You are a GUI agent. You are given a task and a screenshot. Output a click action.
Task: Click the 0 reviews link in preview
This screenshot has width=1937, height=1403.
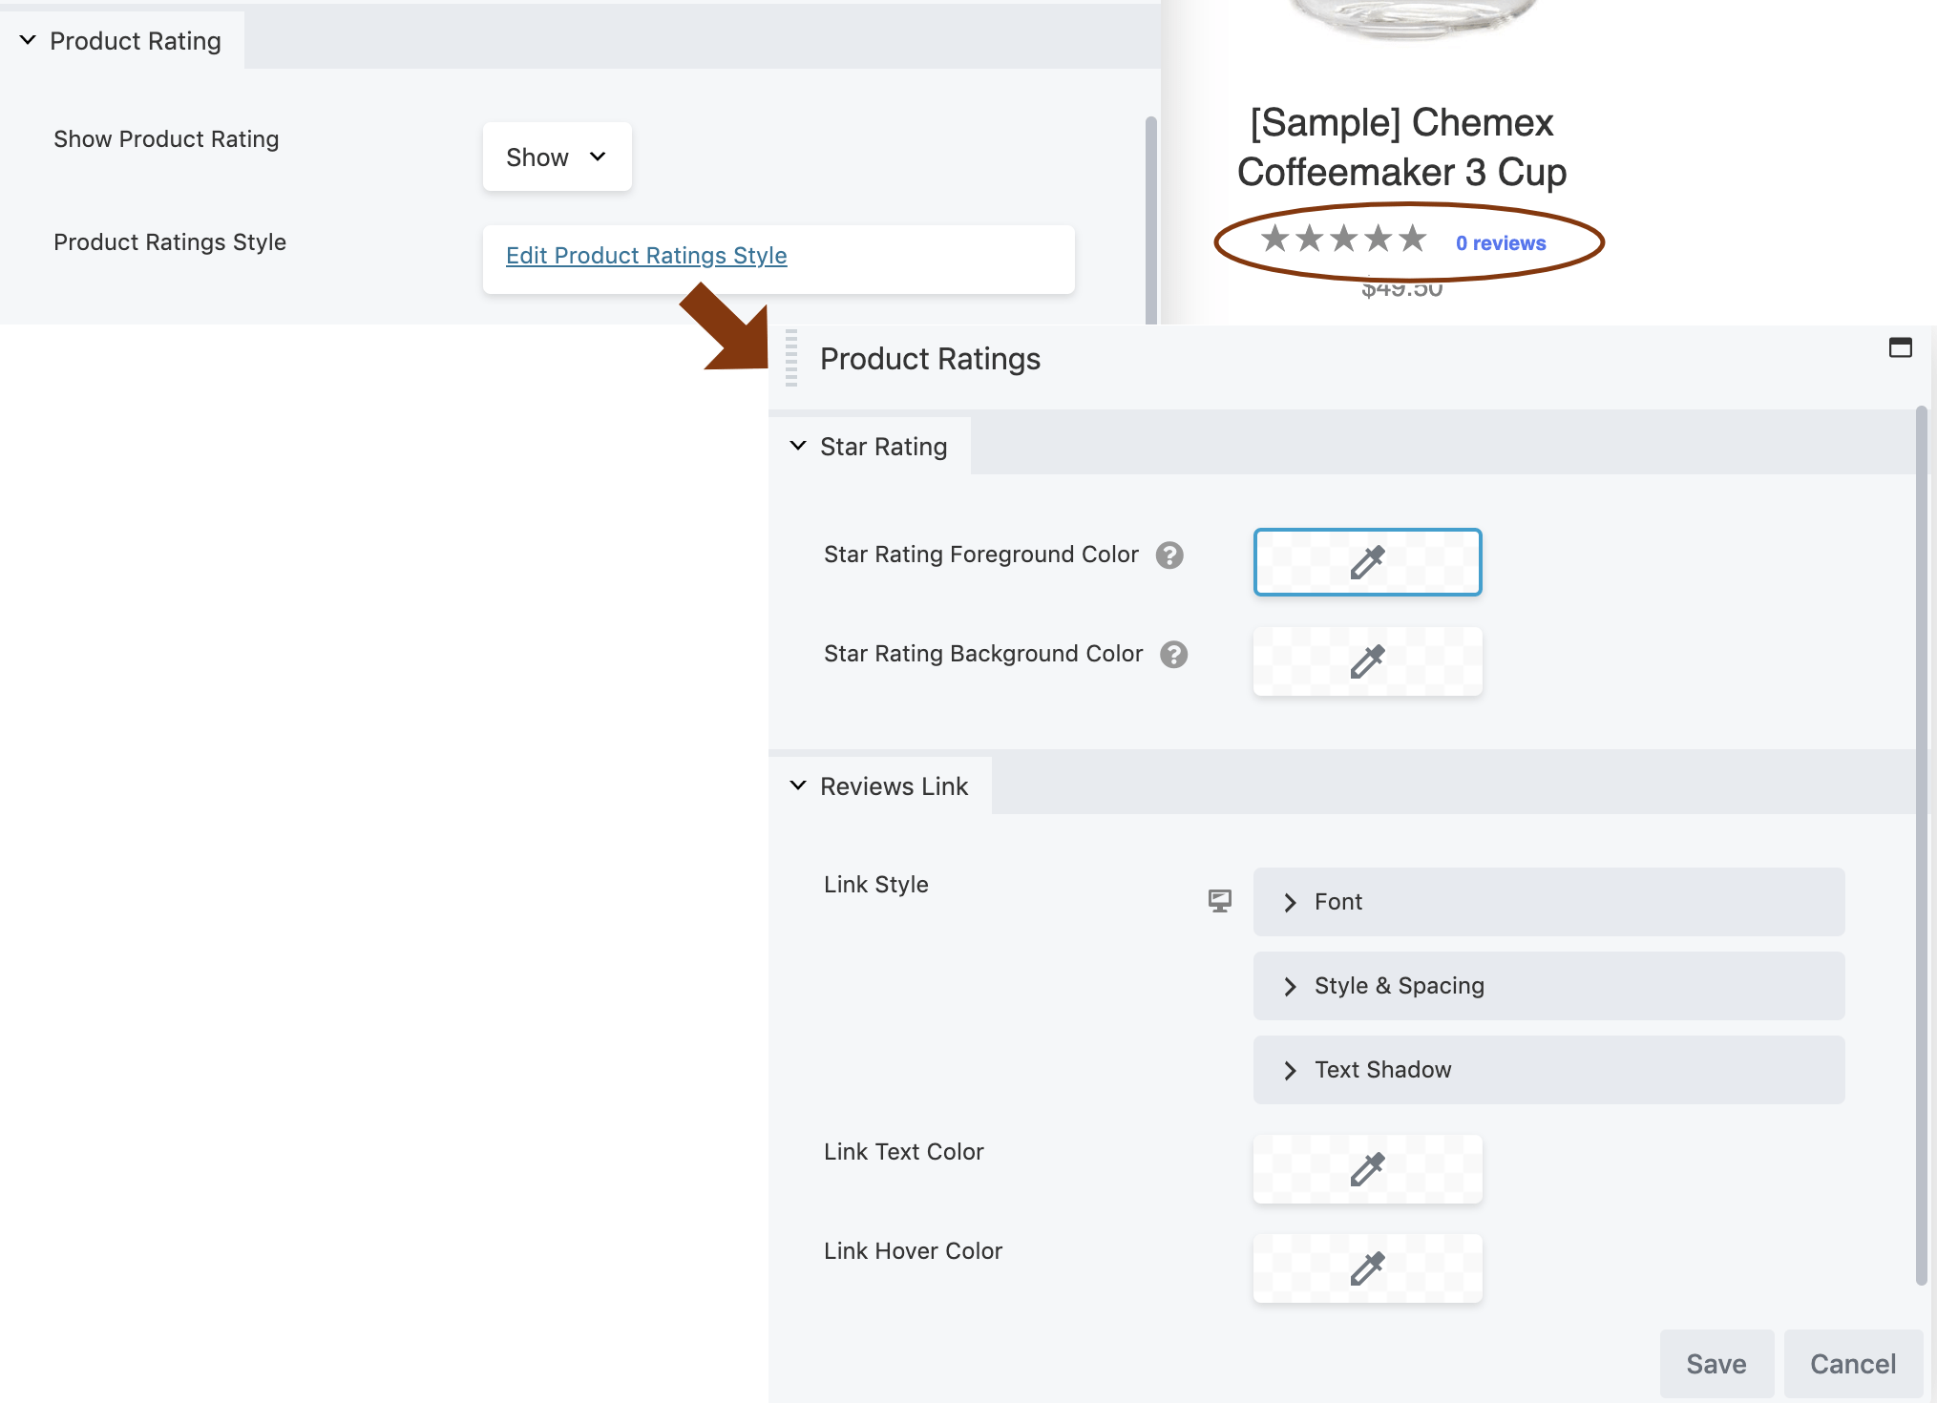pyautogui.click(x=1500, y=243)
